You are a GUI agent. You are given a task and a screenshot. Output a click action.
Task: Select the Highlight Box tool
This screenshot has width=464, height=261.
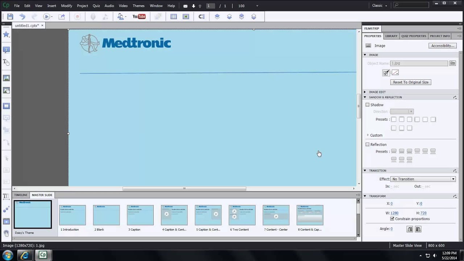point(6,106)
